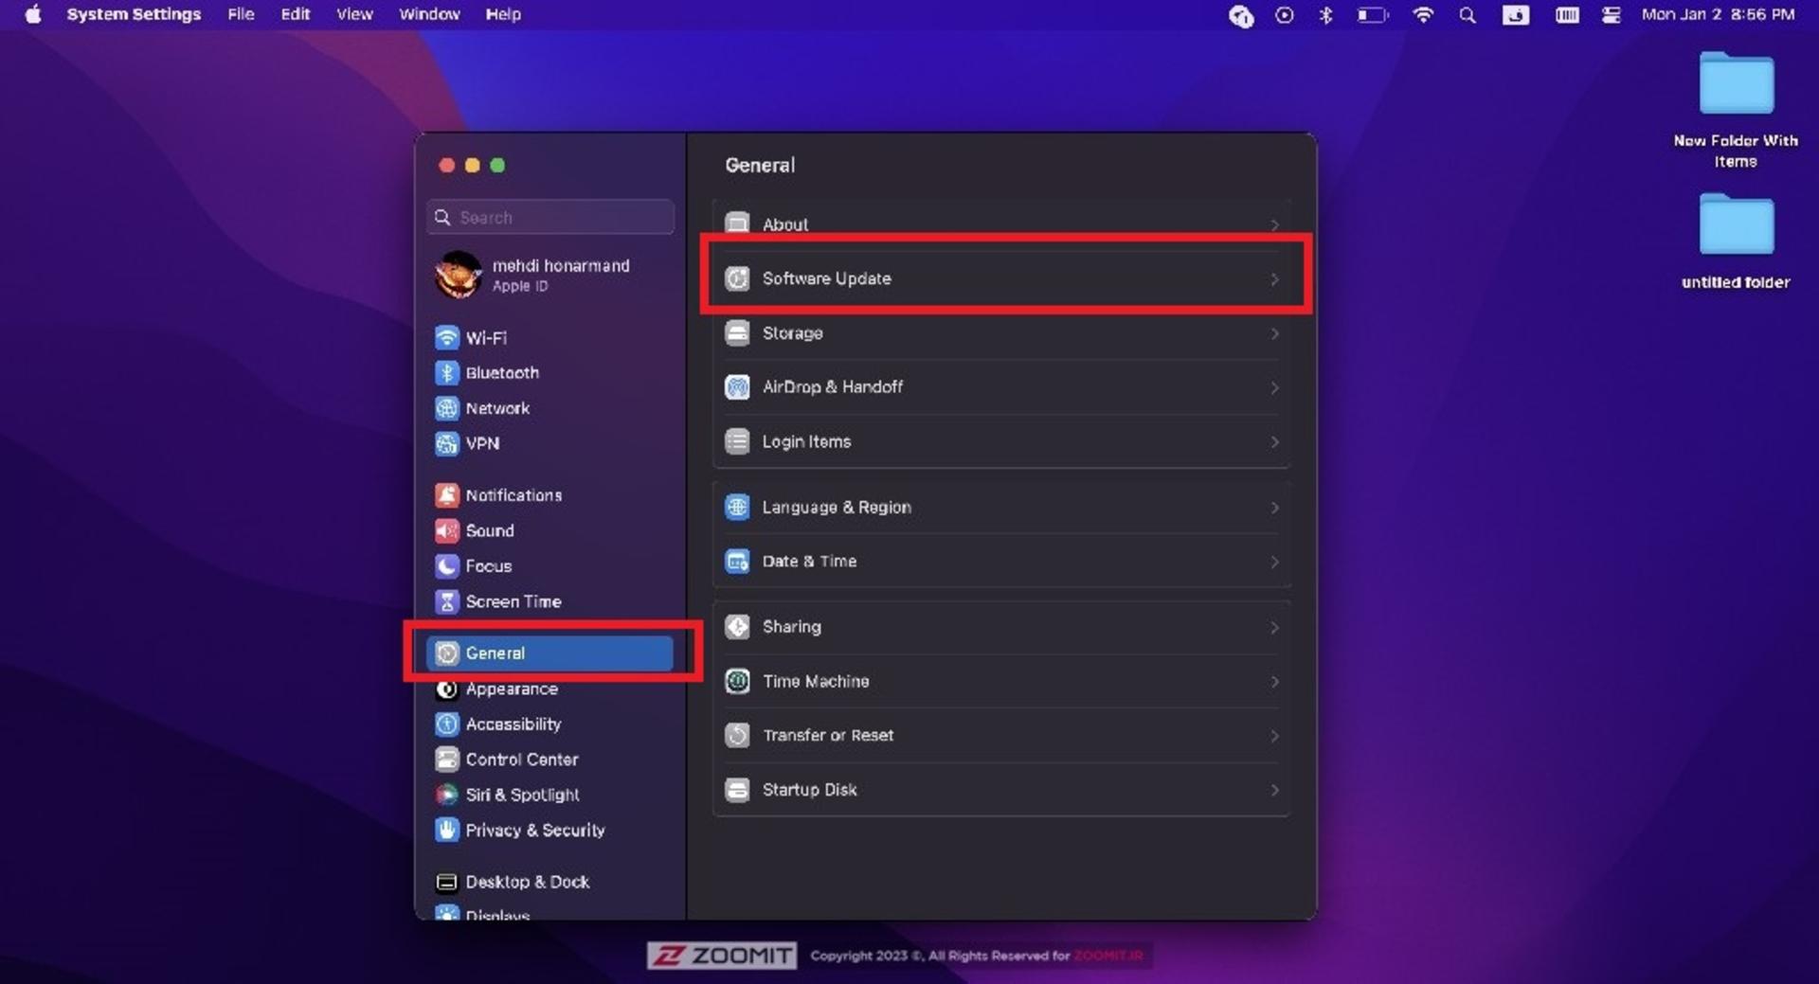
Task: Click the Transfer or Reset icon
Action: 737,735
